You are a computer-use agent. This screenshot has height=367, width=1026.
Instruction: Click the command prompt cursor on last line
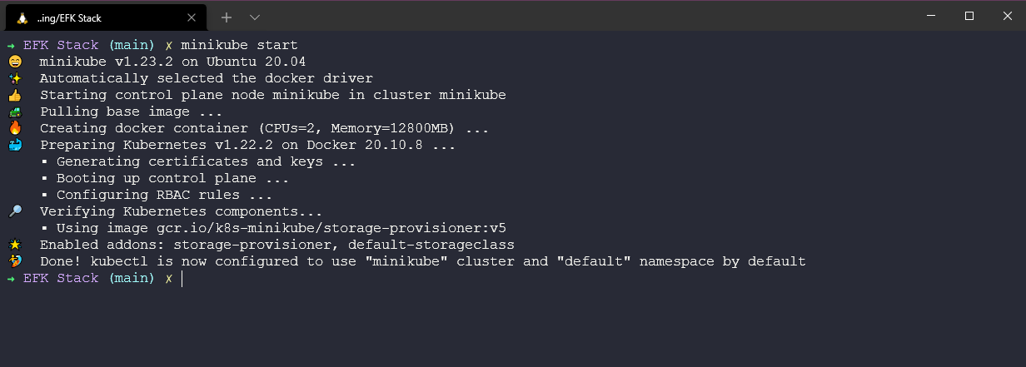point(182,278)
